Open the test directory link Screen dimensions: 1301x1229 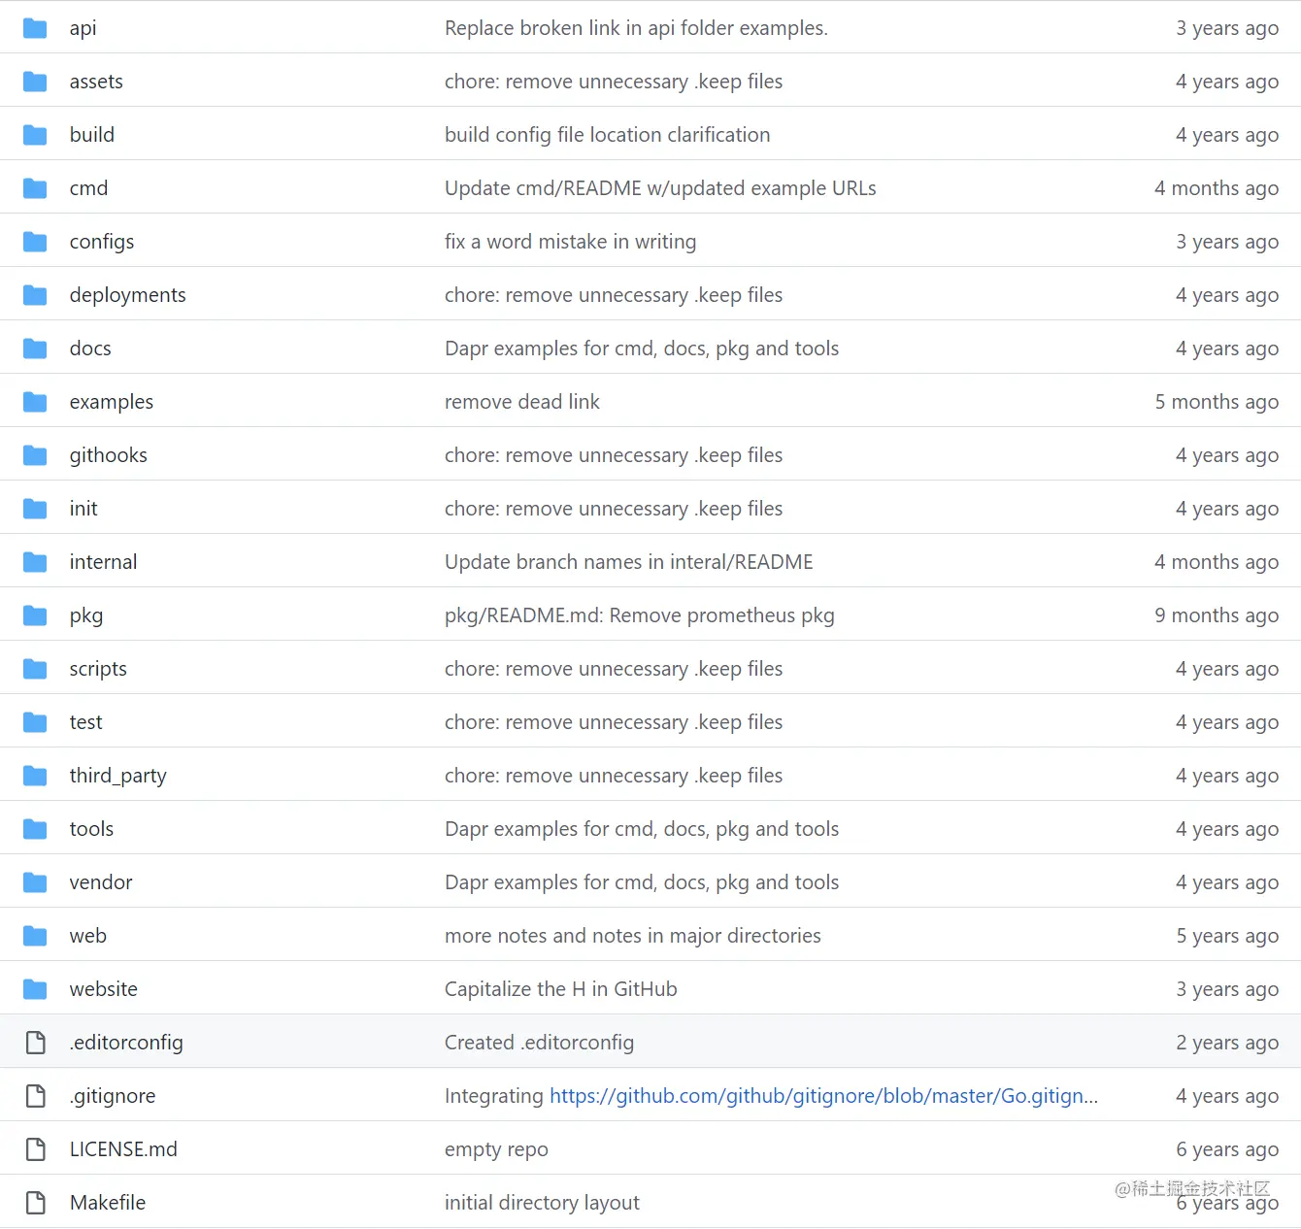point(85,722)
